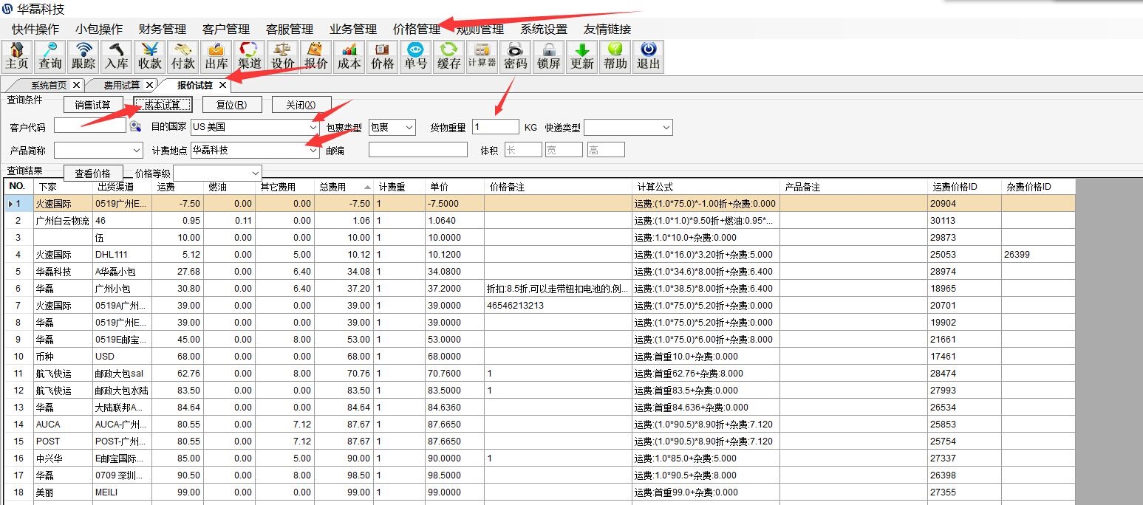Image resolution: width=1143 pixels, height=505 pixels.
Task: Click the 锁屏 lock screen icon
Action: point(548,56)
